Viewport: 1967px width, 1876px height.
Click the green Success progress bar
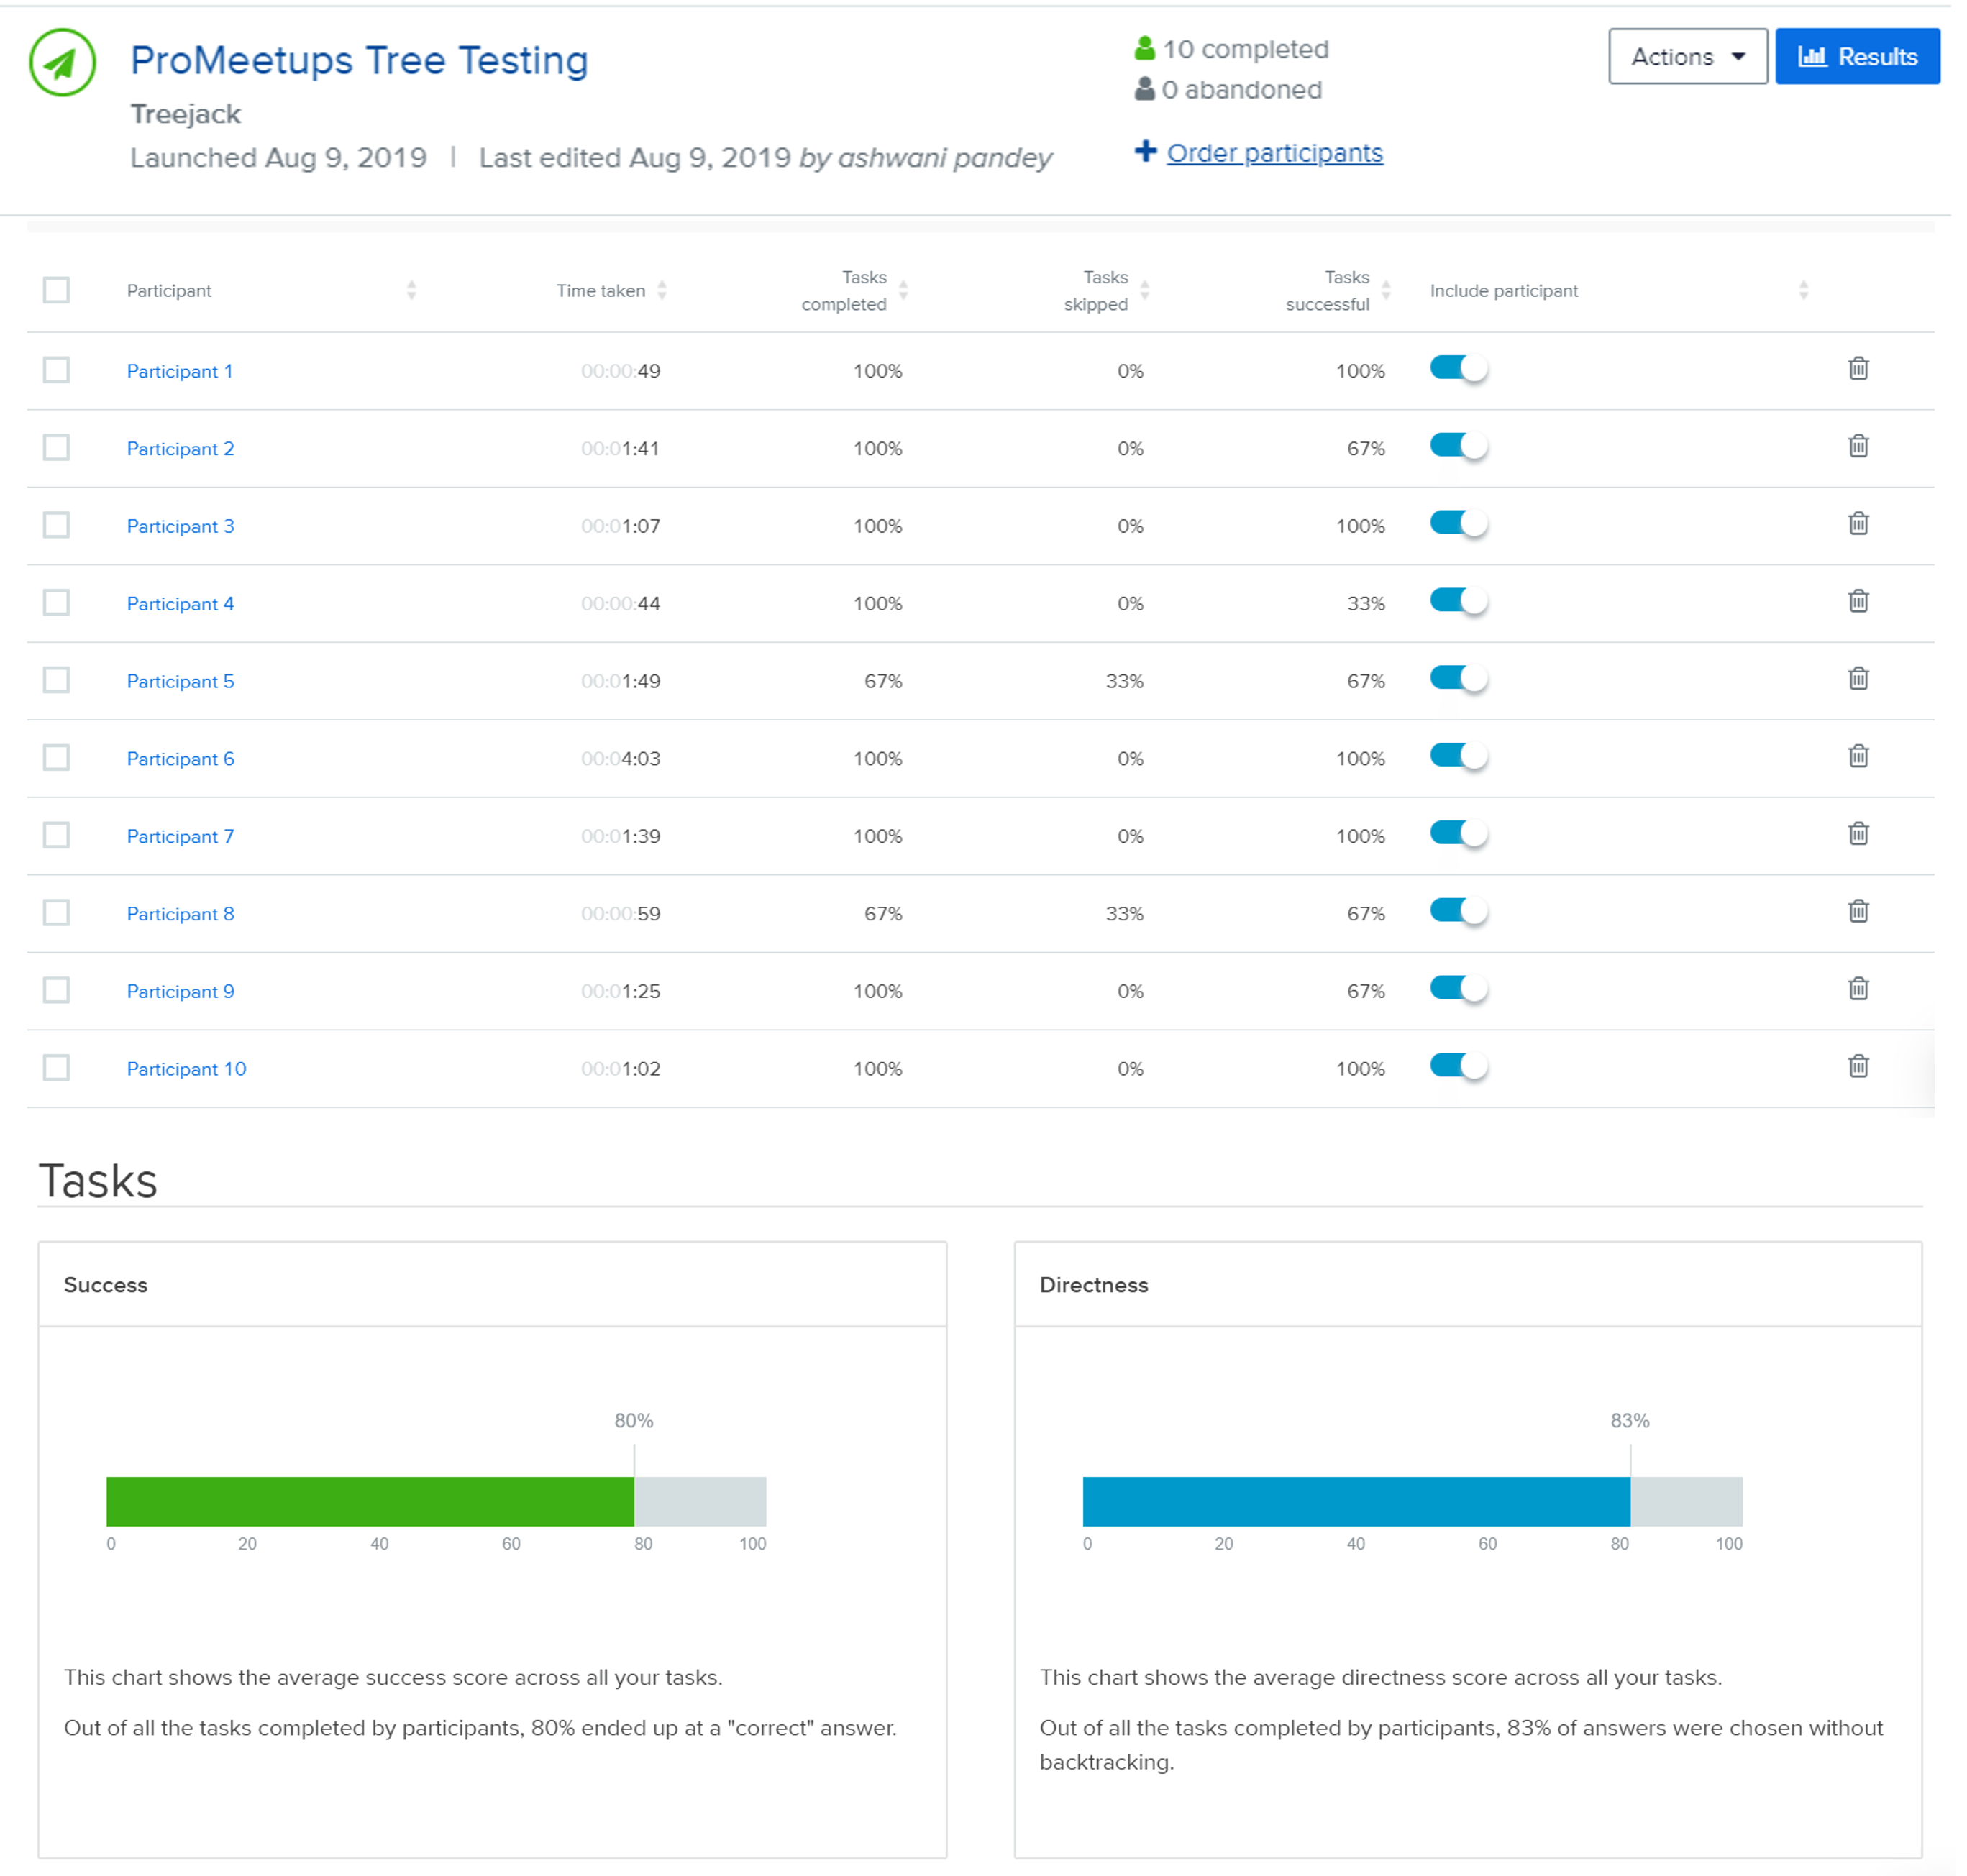click(x=370, y=1500)
